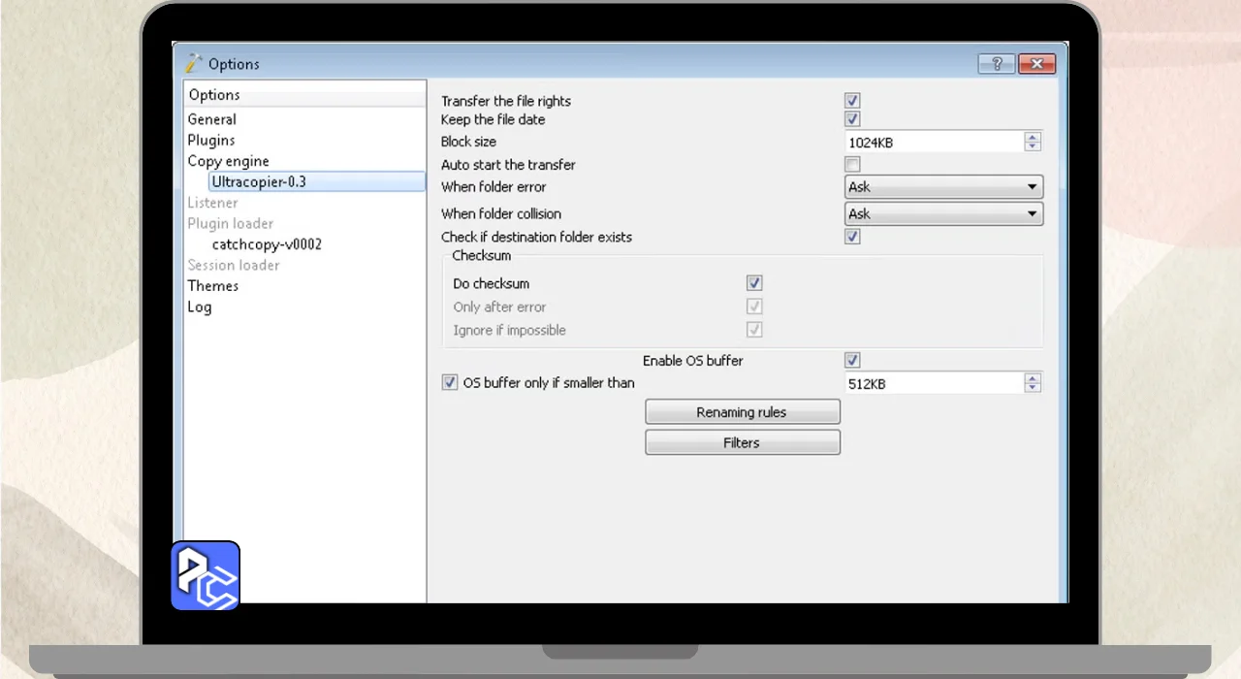Viewport: 1241px width, 679px height.
Task: Toggle Transfer the file rights checkbox
Action: (852, 101)
